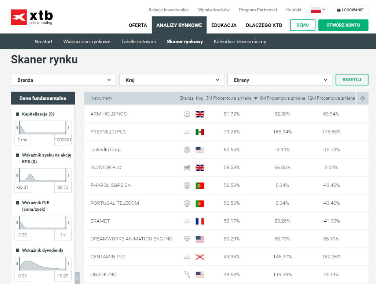Open the Ekrany dropdown list
Viewport: 376px width, 284px height.
(280, 80)
